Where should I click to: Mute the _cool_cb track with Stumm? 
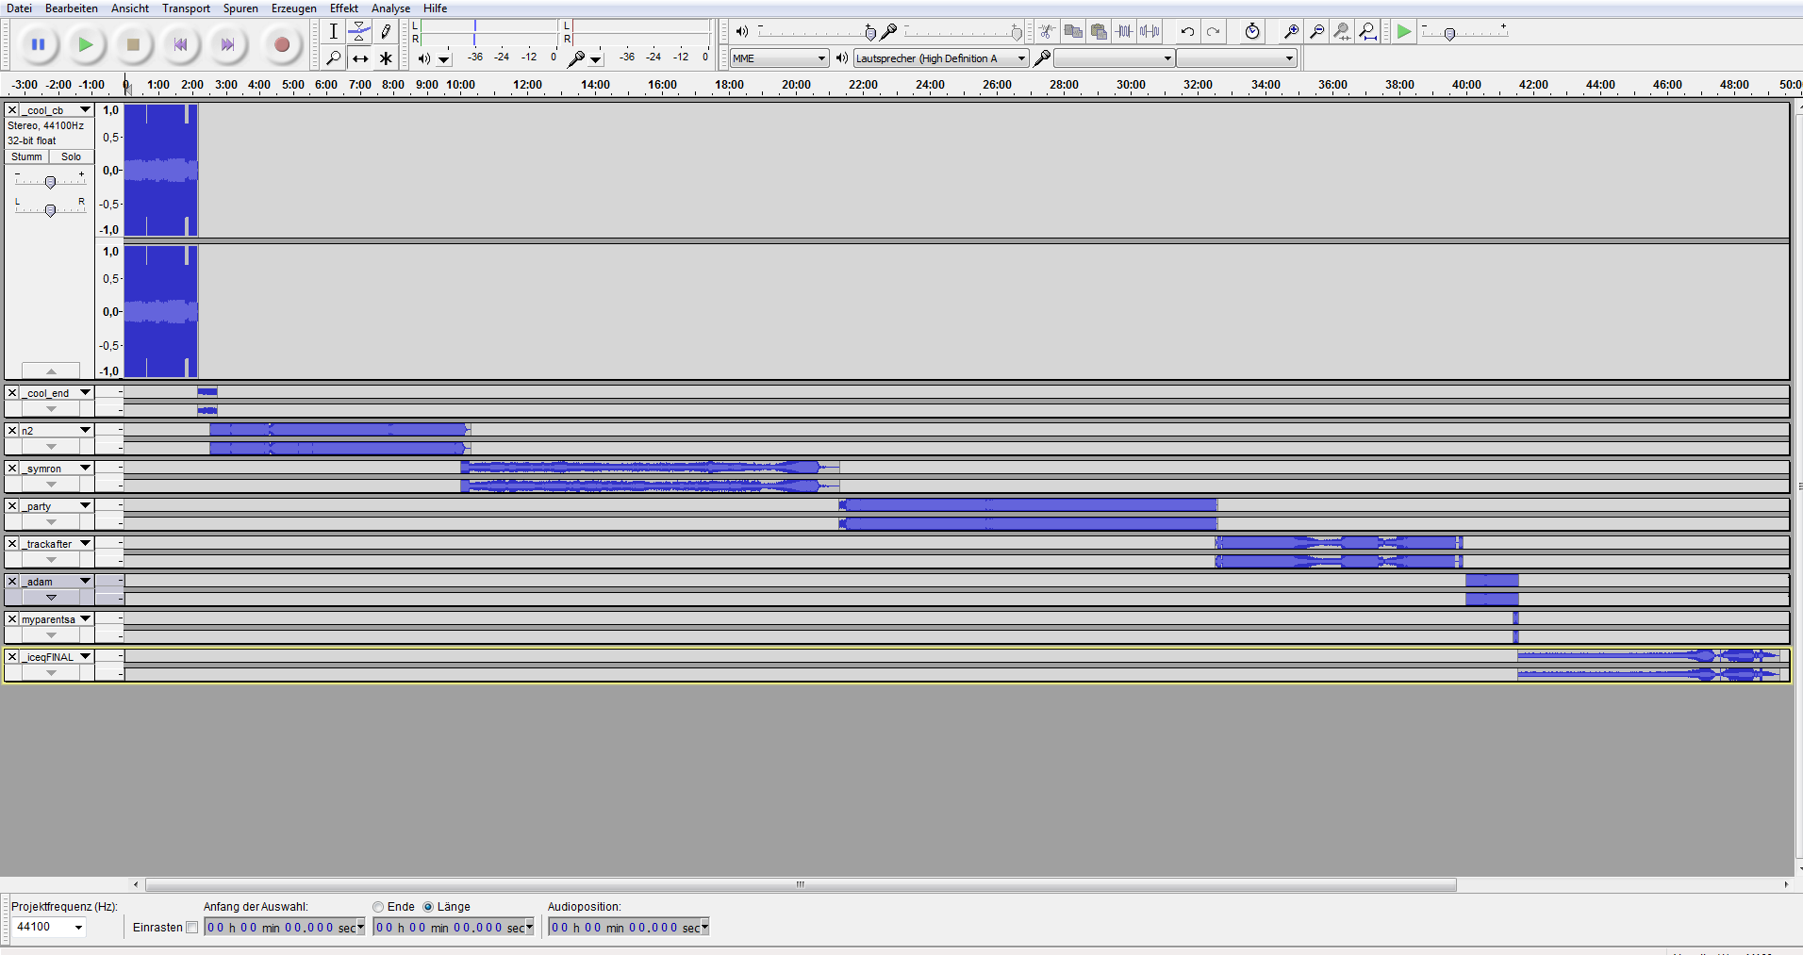26,157
